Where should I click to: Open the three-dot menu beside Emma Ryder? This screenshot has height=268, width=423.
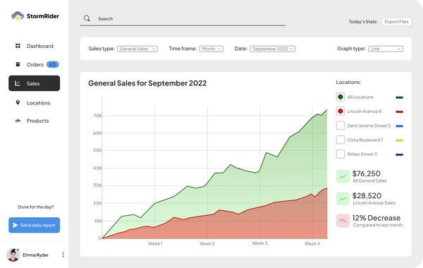63,255
